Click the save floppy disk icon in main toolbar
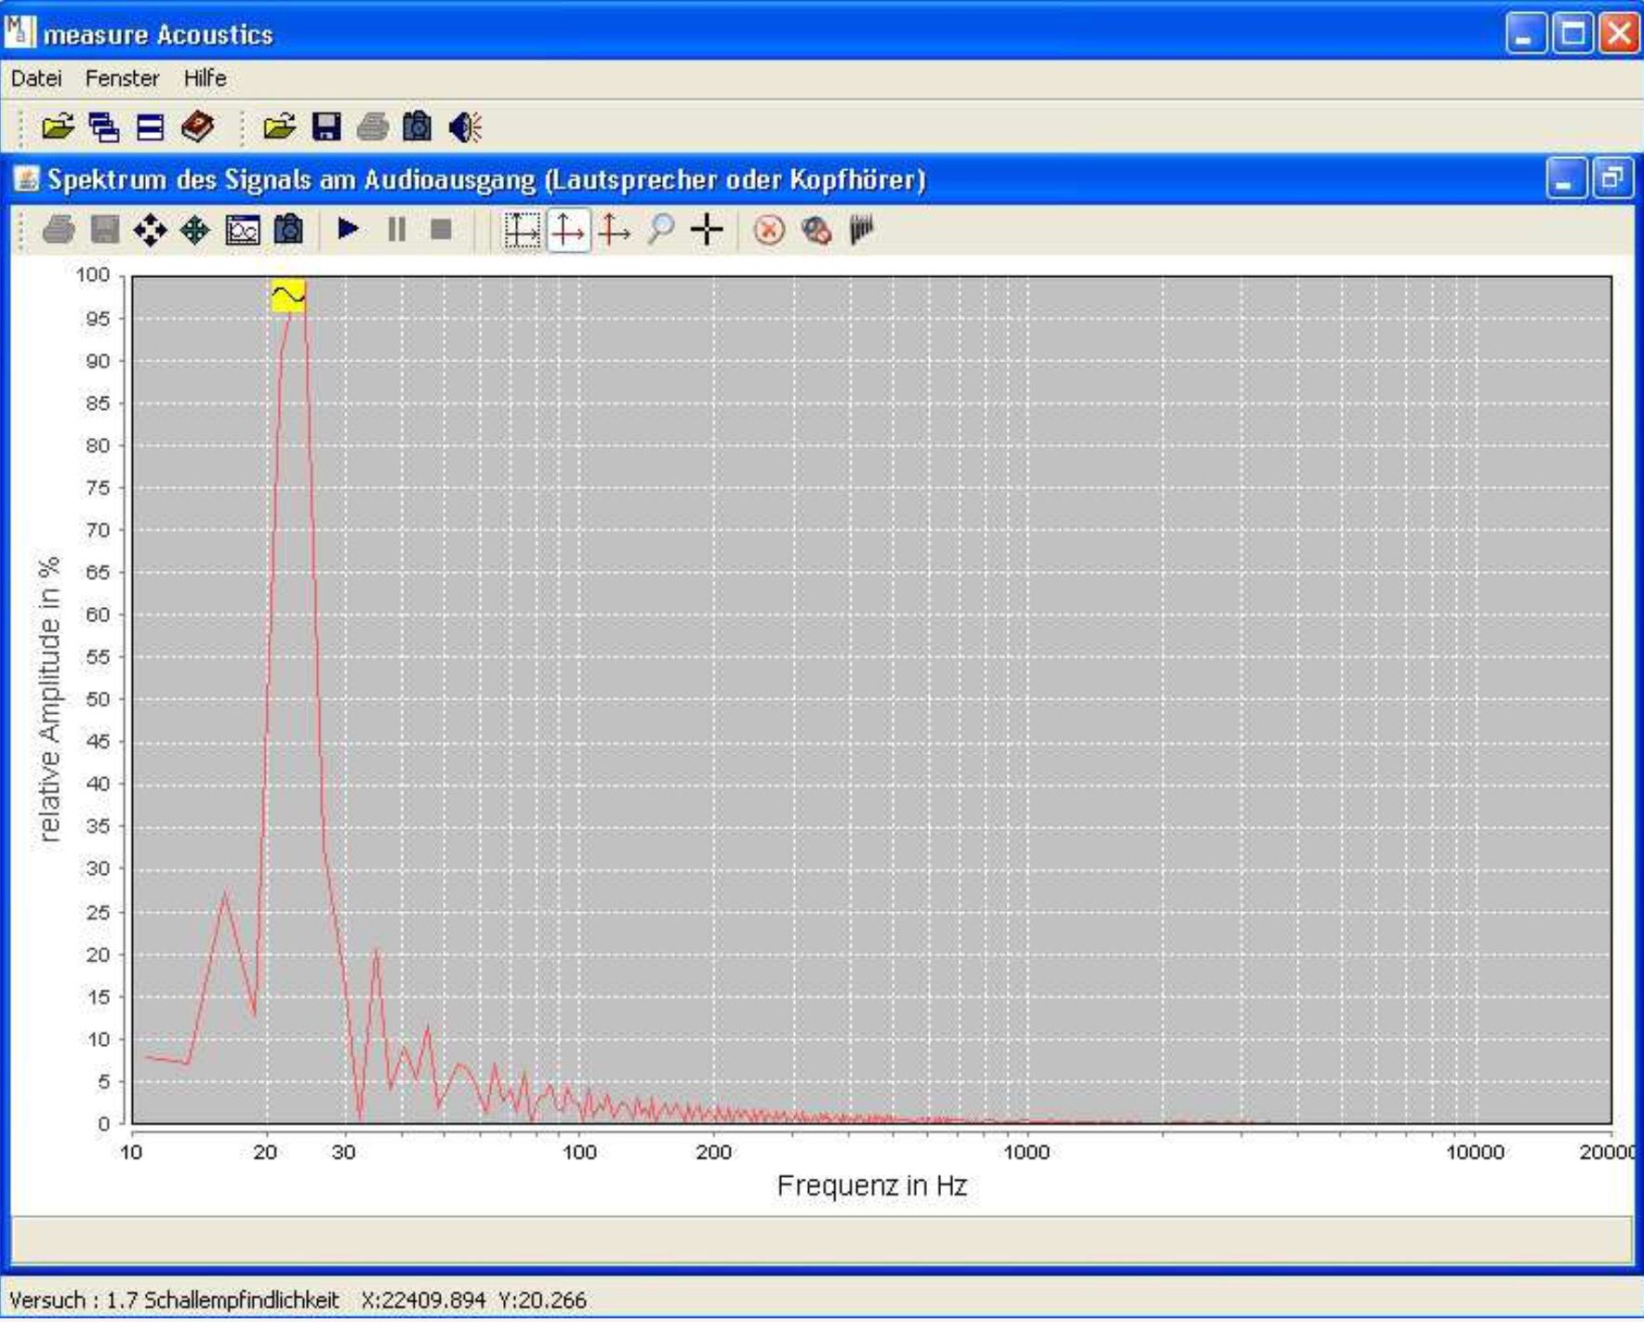The image size is (1644, 1322). click(x=325, y=126)
